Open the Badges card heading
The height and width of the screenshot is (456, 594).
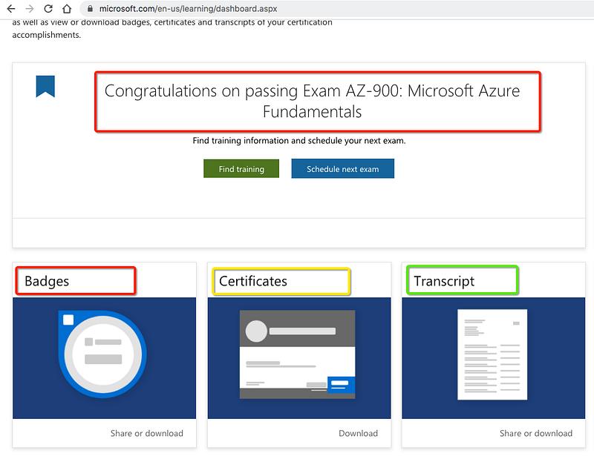point(47,281)
